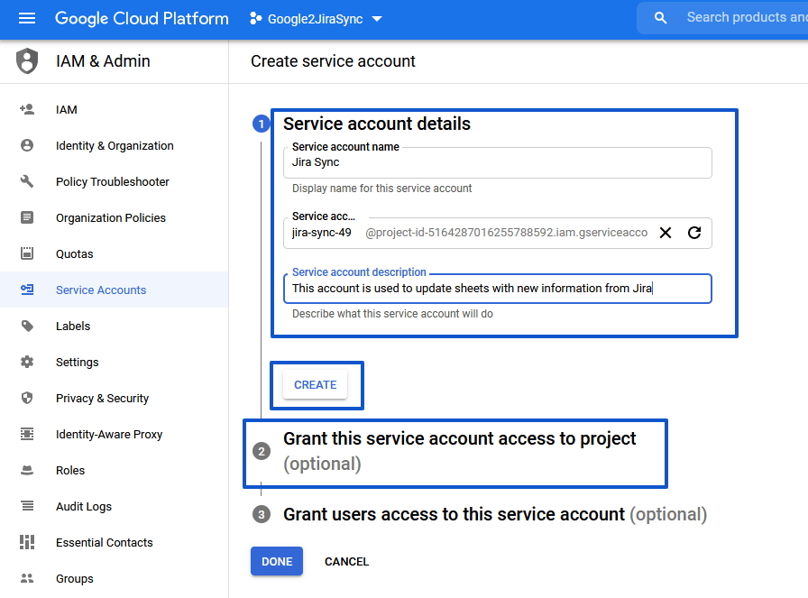Screen dimensions: 808x598
Task: Click the Google2JiraSync project icon
Action: coord(255,19)
